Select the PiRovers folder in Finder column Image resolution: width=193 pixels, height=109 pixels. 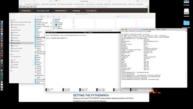coord(38,39)
